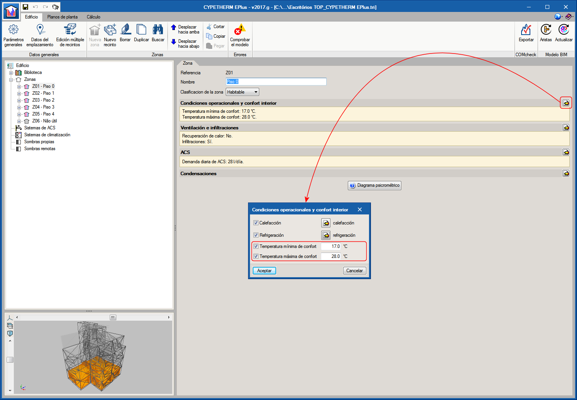Open Datos del emplazamiento

point(40,35)
